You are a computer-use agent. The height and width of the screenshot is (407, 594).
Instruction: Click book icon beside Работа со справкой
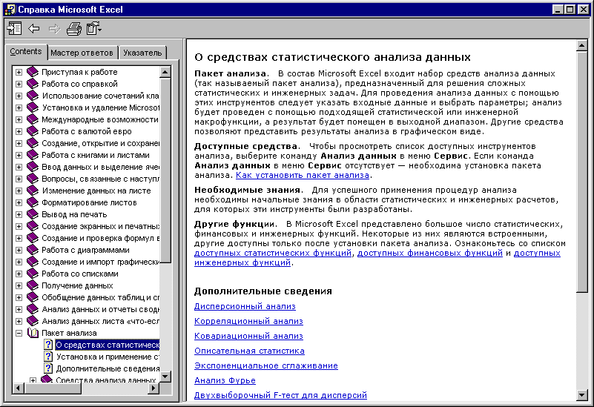(33, 84)
